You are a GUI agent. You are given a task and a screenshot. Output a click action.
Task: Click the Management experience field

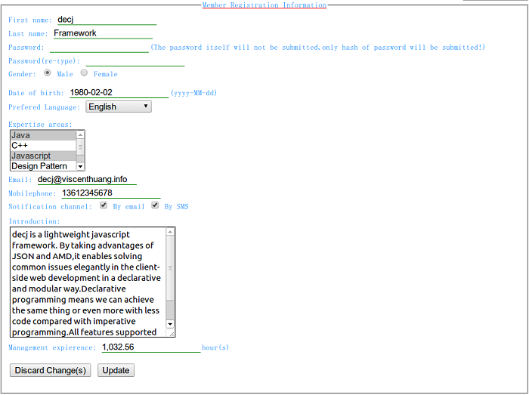pyautogui.click(x=151, y=347)
